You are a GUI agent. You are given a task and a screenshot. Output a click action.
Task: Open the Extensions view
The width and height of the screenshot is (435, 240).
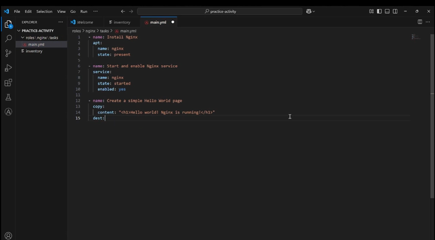click(x=8, y=83)
